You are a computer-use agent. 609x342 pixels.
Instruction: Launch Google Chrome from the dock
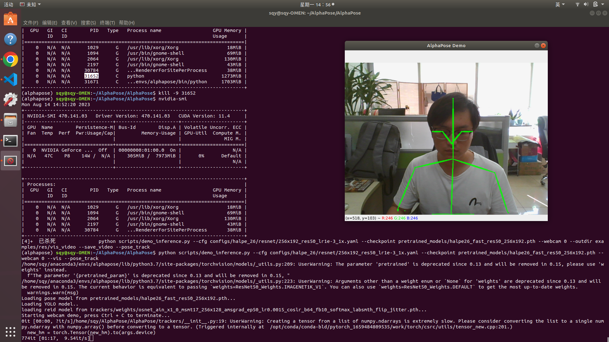coord(10,59)
